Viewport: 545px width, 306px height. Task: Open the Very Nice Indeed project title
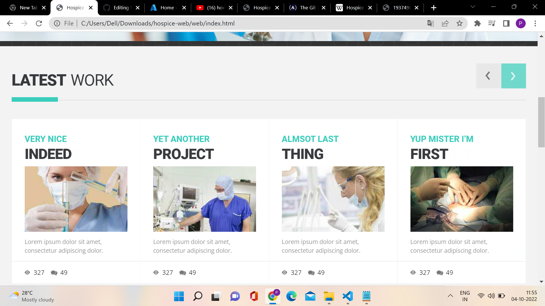48,147
